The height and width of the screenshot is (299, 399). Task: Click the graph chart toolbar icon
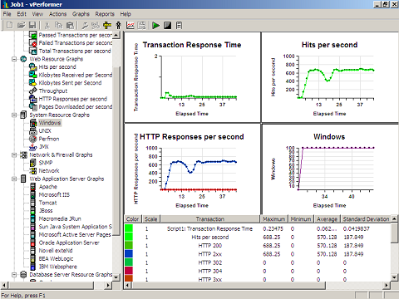(x=131, y=26)
